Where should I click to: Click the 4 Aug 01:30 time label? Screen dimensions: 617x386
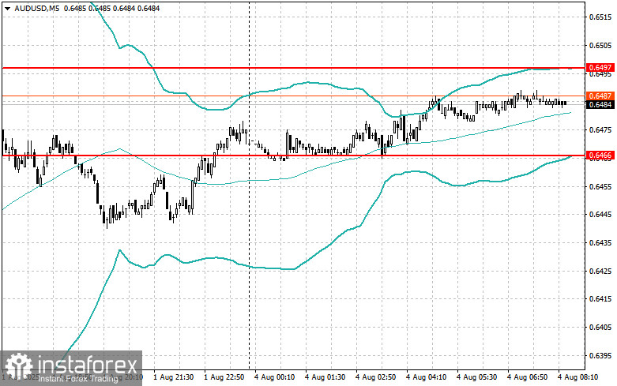click(325, 377)
